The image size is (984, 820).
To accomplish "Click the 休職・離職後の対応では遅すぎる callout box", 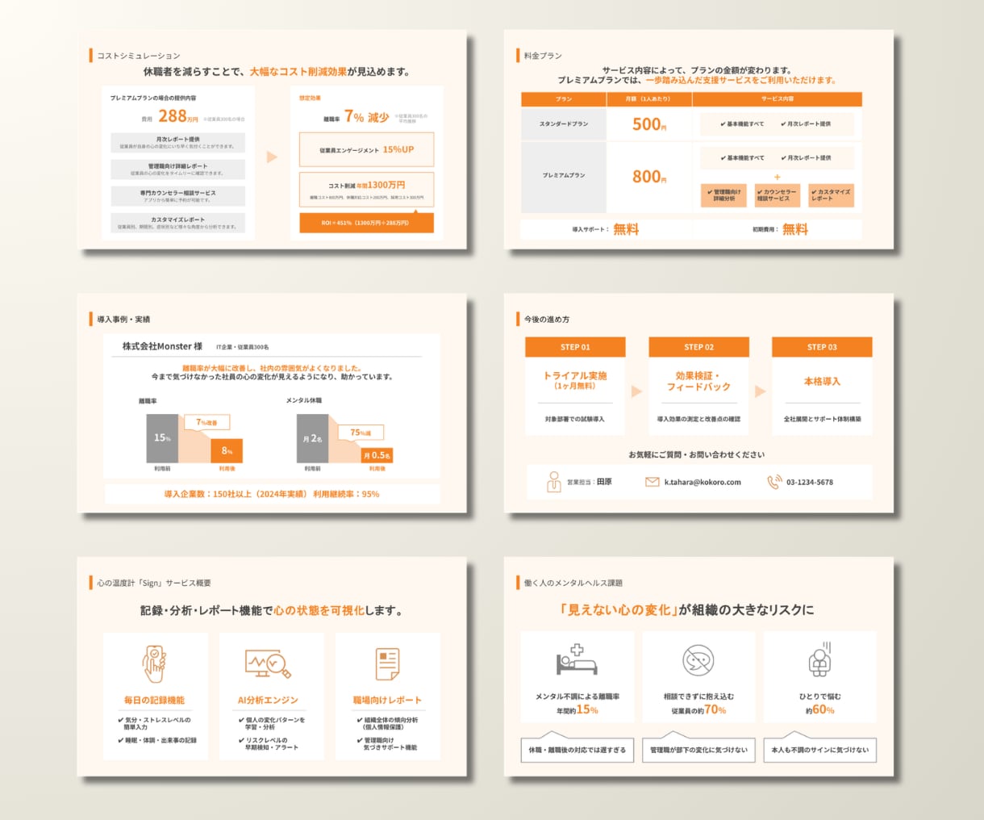I will (577, 749).
